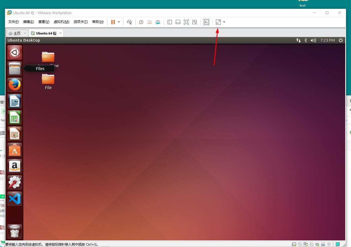
Task: Toggle the library sidebar panel
Action: click(169, 22)
